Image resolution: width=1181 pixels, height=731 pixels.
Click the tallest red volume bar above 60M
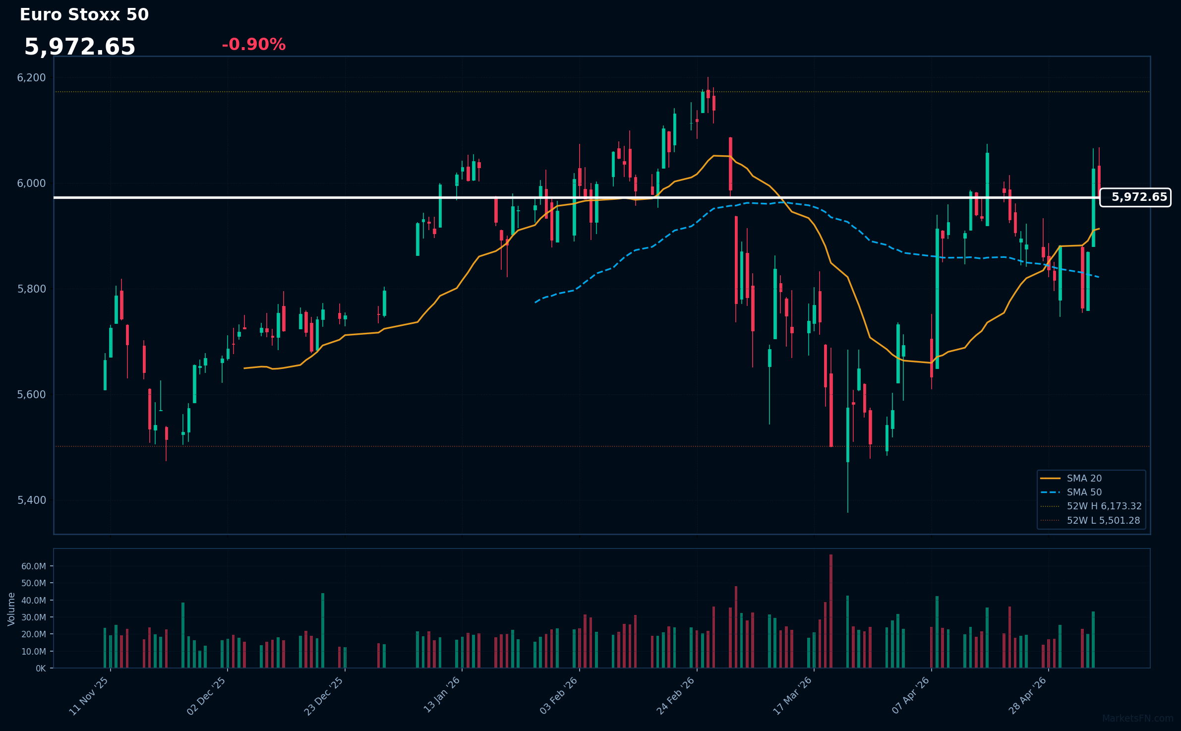pyautogui.click(x=831, y=611)
